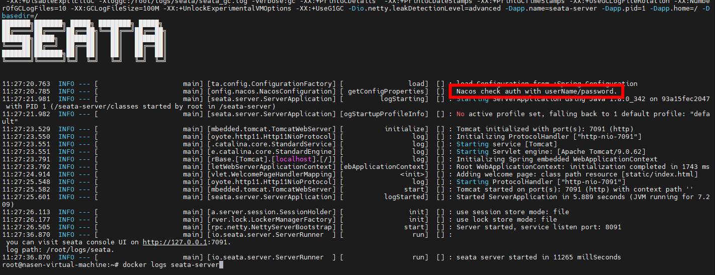The image size is (715, 275).
Task: Open the http://127.0.0.1 console URL link
Action: [174, 242]
